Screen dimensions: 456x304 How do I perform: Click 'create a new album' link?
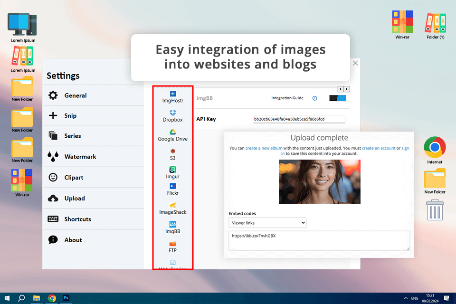264,148
